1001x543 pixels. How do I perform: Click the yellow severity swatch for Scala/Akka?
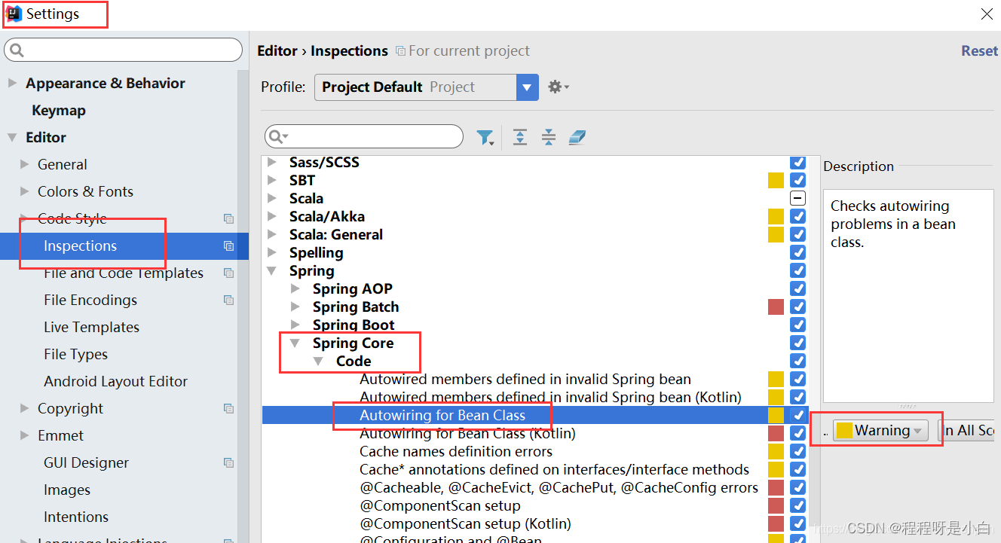point(776,217)
